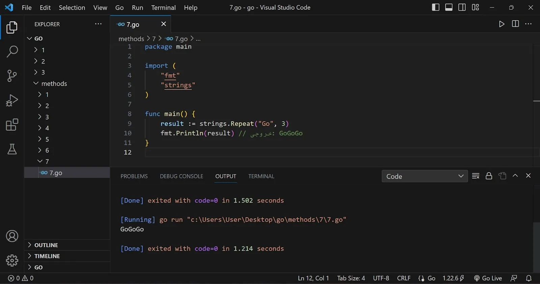Collapse the methods folder
Screen dimensions: 540x284
pyautogui.click(x=67, y=83)
